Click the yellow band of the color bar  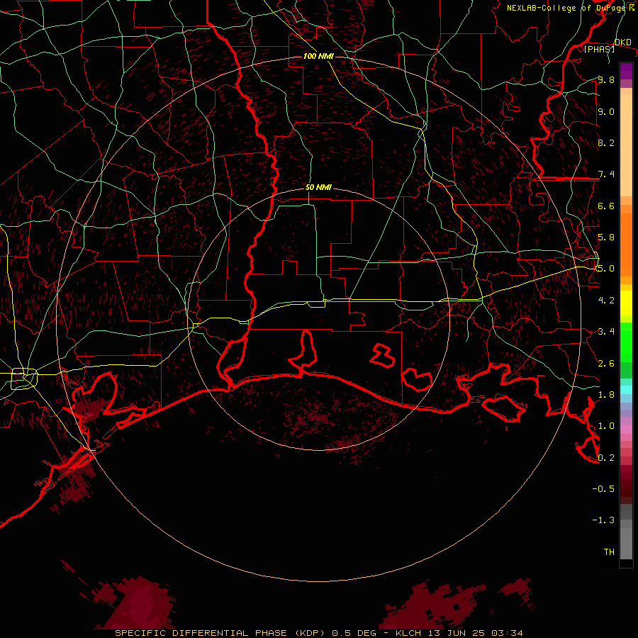[626, 303]
